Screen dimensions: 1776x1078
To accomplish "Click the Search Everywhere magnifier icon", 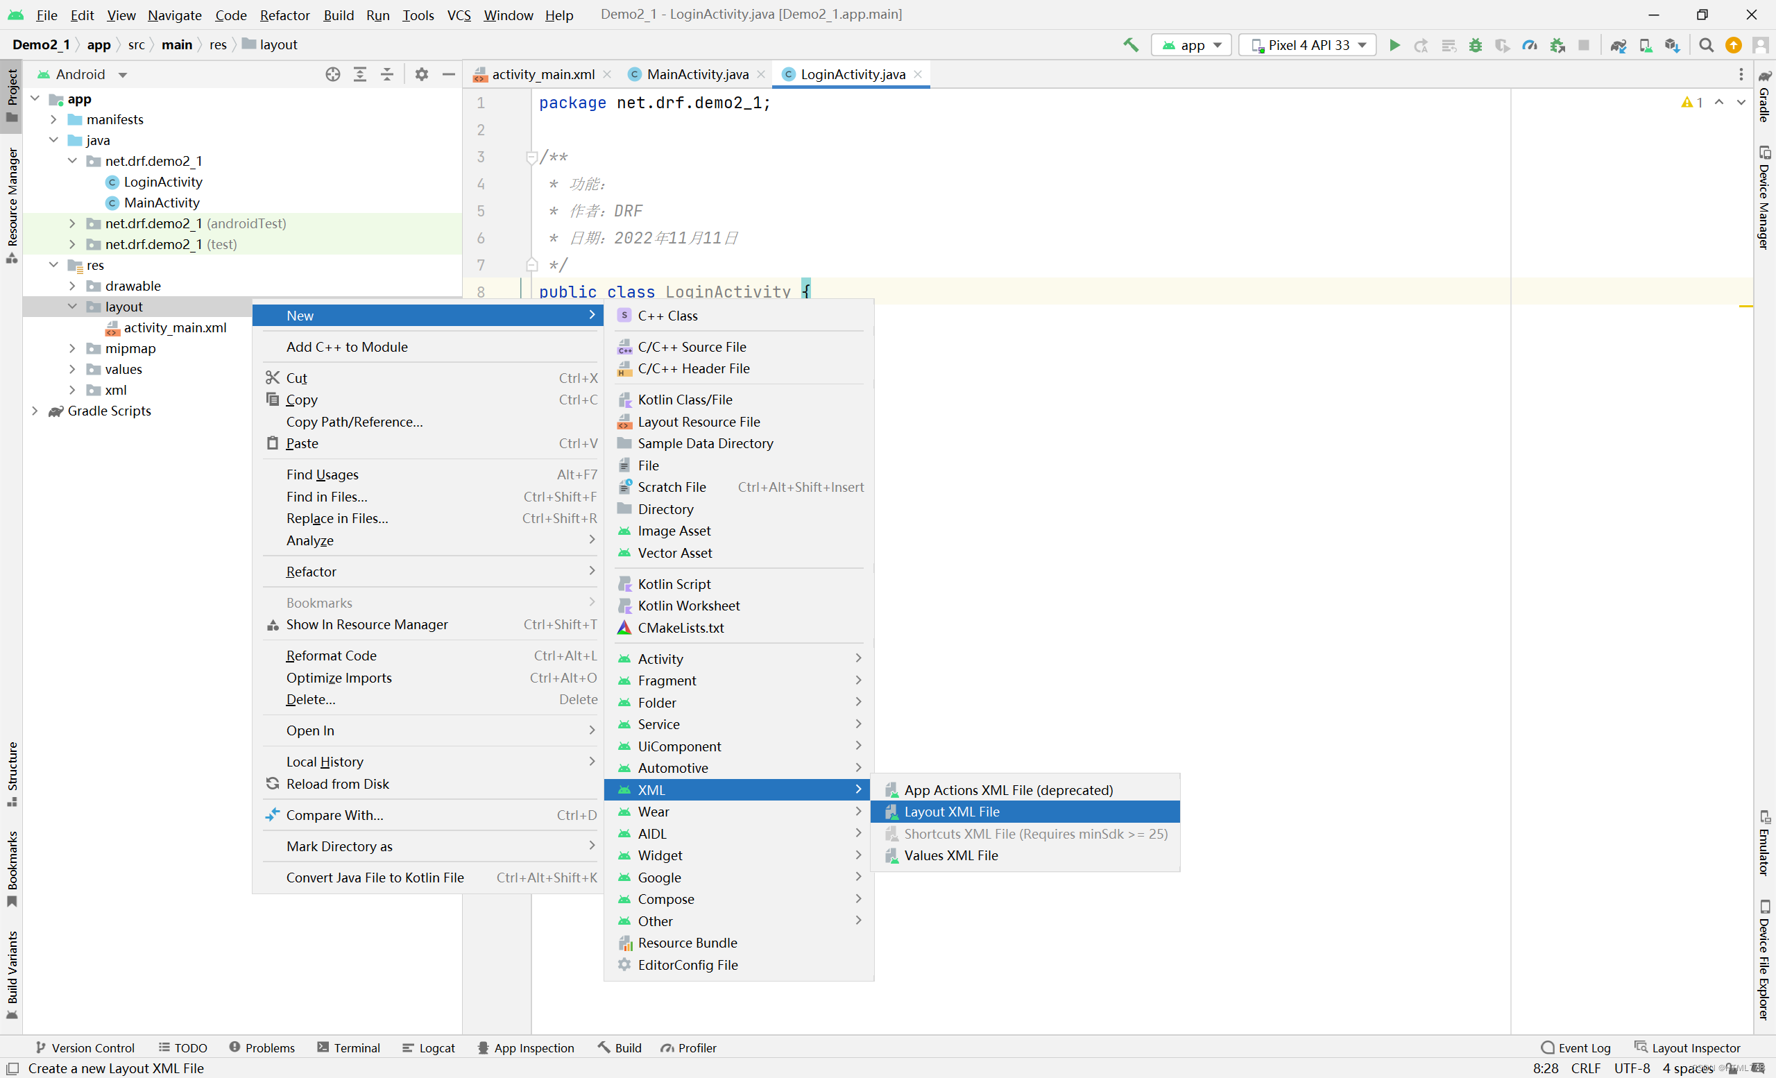I will (1706, 44).
